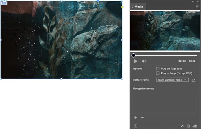Click the current time 00:00
The image size is (201, 129).
[x=182, y=61]
